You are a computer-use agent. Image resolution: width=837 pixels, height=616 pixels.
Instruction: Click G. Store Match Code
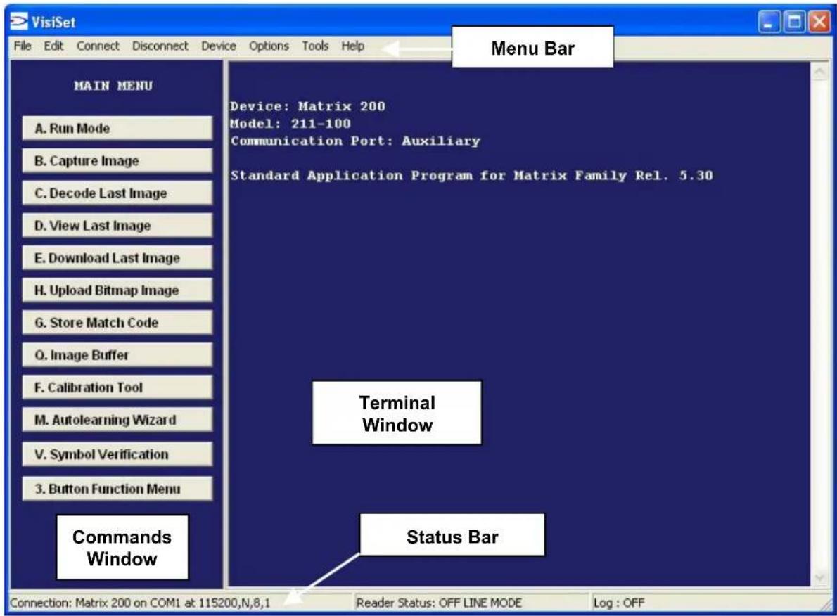tap(117, 323)
